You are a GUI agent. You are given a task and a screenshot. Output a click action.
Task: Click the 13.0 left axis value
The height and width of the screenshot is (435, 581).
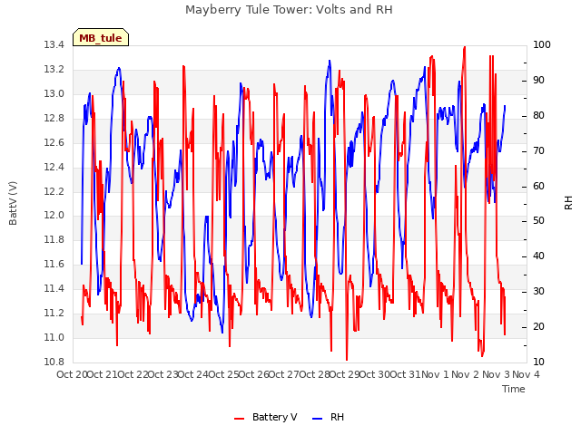[x=54, y=94]
